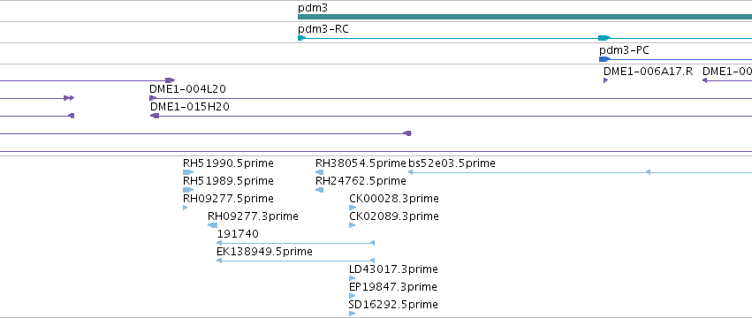Image resolution: width=752 pixels, height=318 pixels.
Task: Select the pdm3 gene bar
Action: pos(525,17)
